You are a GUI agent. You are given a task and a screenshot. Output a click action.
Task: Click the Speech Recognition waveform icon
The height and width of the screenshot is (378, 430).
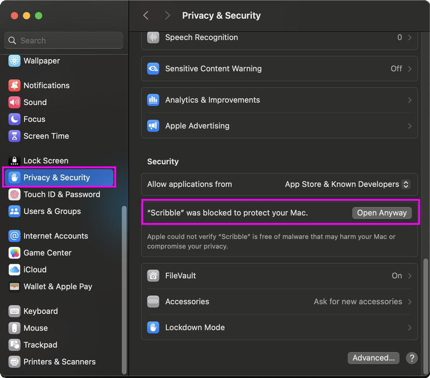(153, 37)
